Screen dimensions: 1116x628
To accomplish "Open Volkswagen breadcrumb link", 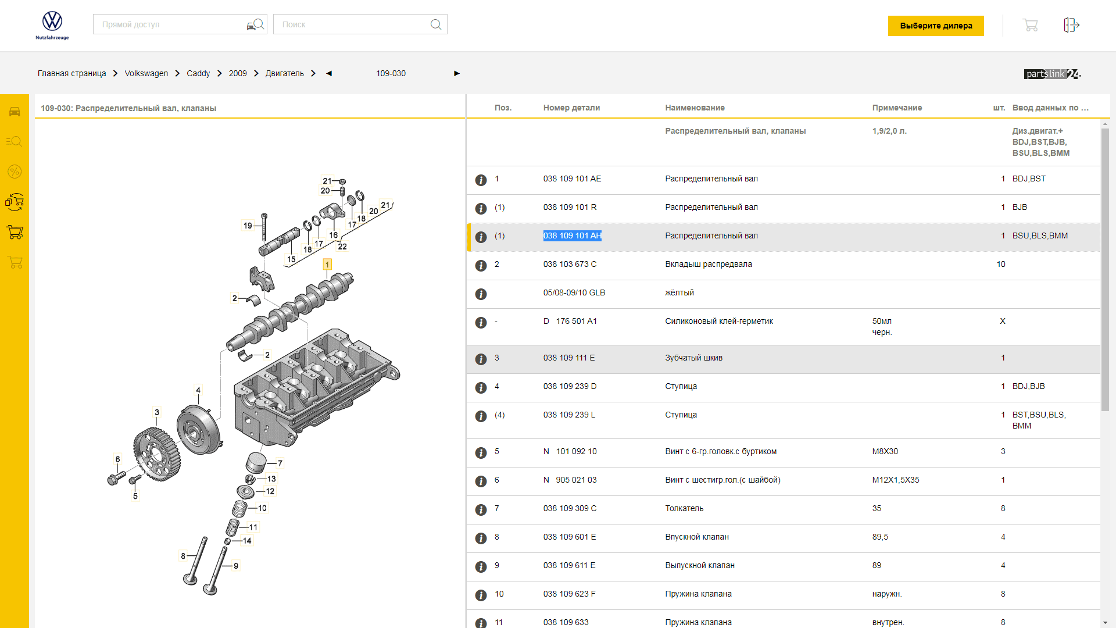I will 146,73.
